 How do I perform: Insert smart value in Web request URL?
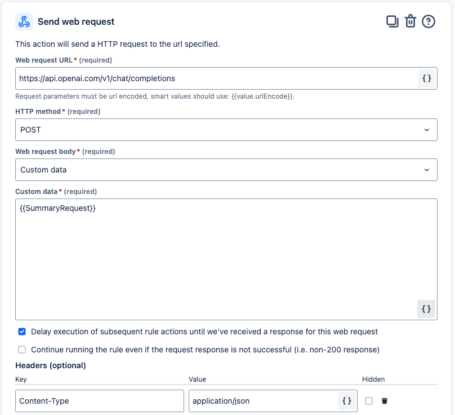[x=427, y=78]
